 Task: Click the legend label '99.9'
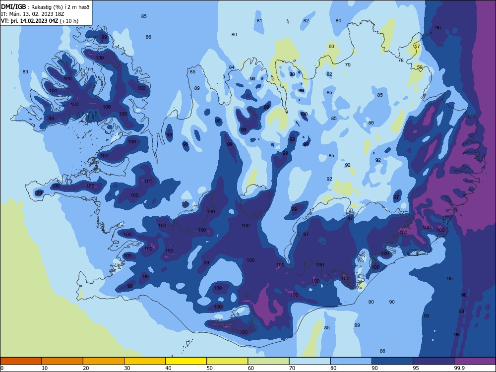[459, 368]
